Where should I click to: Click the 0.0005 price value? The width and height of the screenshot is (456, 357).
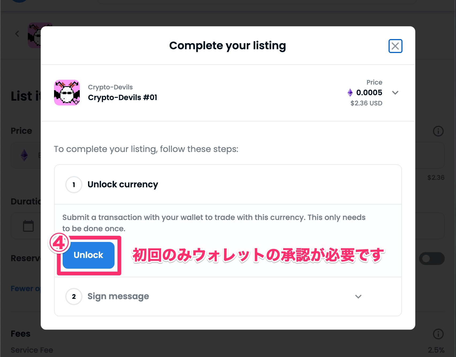tap(369, 93)
